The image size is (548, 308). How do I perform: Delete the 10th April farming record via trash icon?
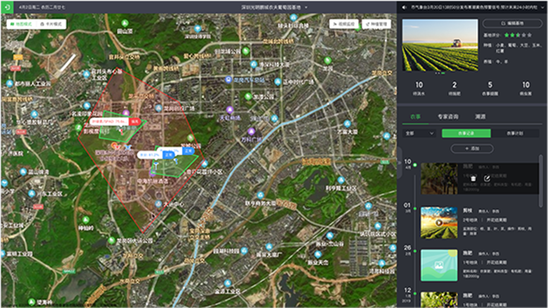coord(473,178)
